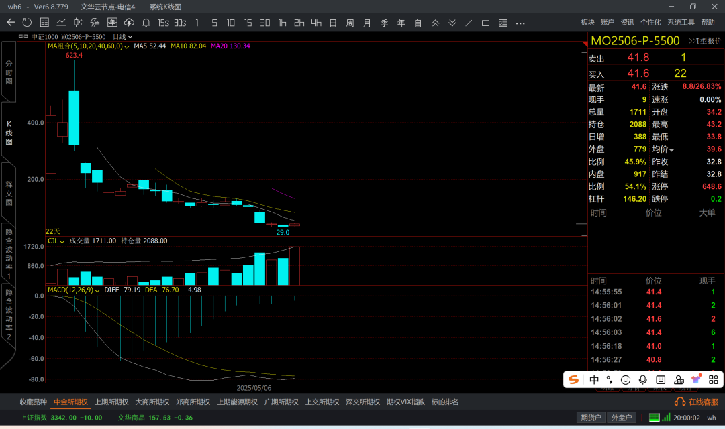The width and height of the screenshot is (725, 429).
Task: Open the 系统工具 menu
Action: tap(681, 22)
